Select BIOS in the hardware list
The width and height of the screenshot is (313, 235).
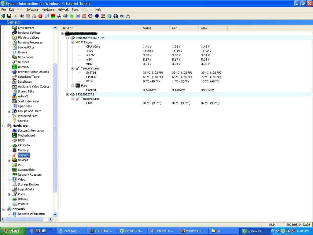click(21, 140)
